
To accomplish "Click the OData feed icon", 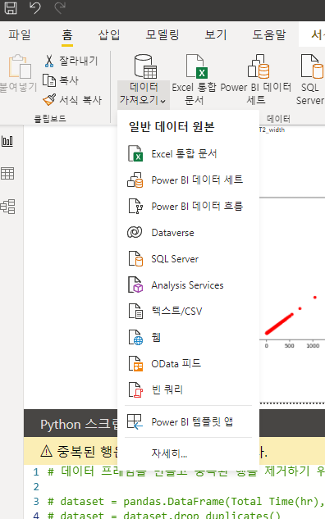I will [135, 363].
